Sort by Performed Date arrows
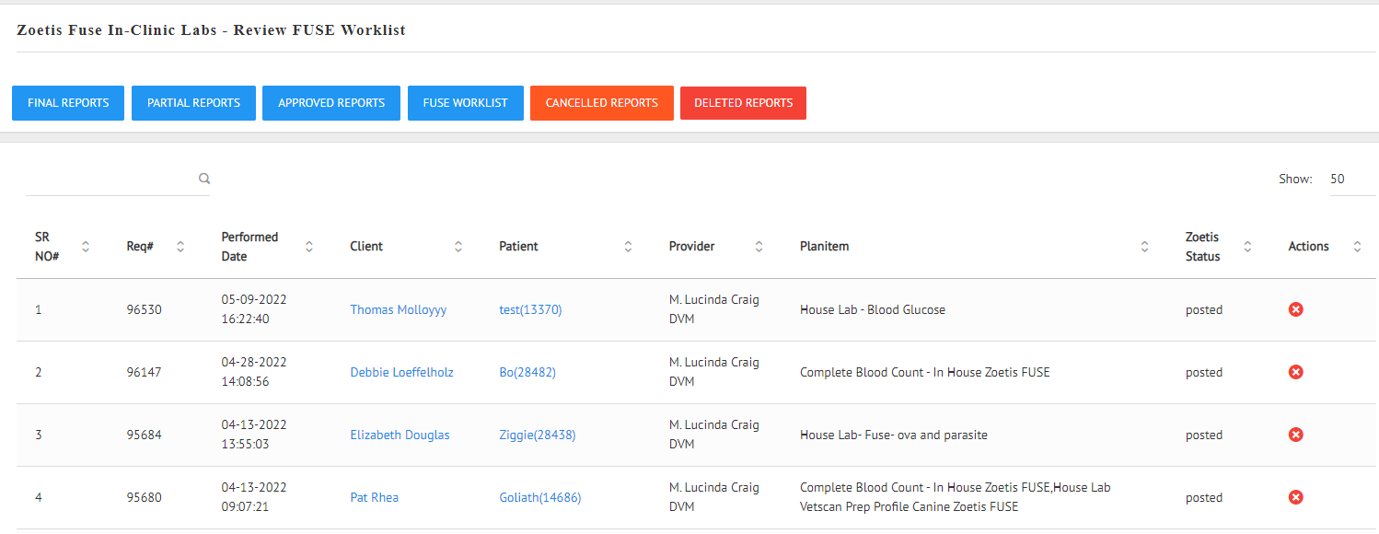The height and width of the screenshot is (534, 1379). [309, 247]
